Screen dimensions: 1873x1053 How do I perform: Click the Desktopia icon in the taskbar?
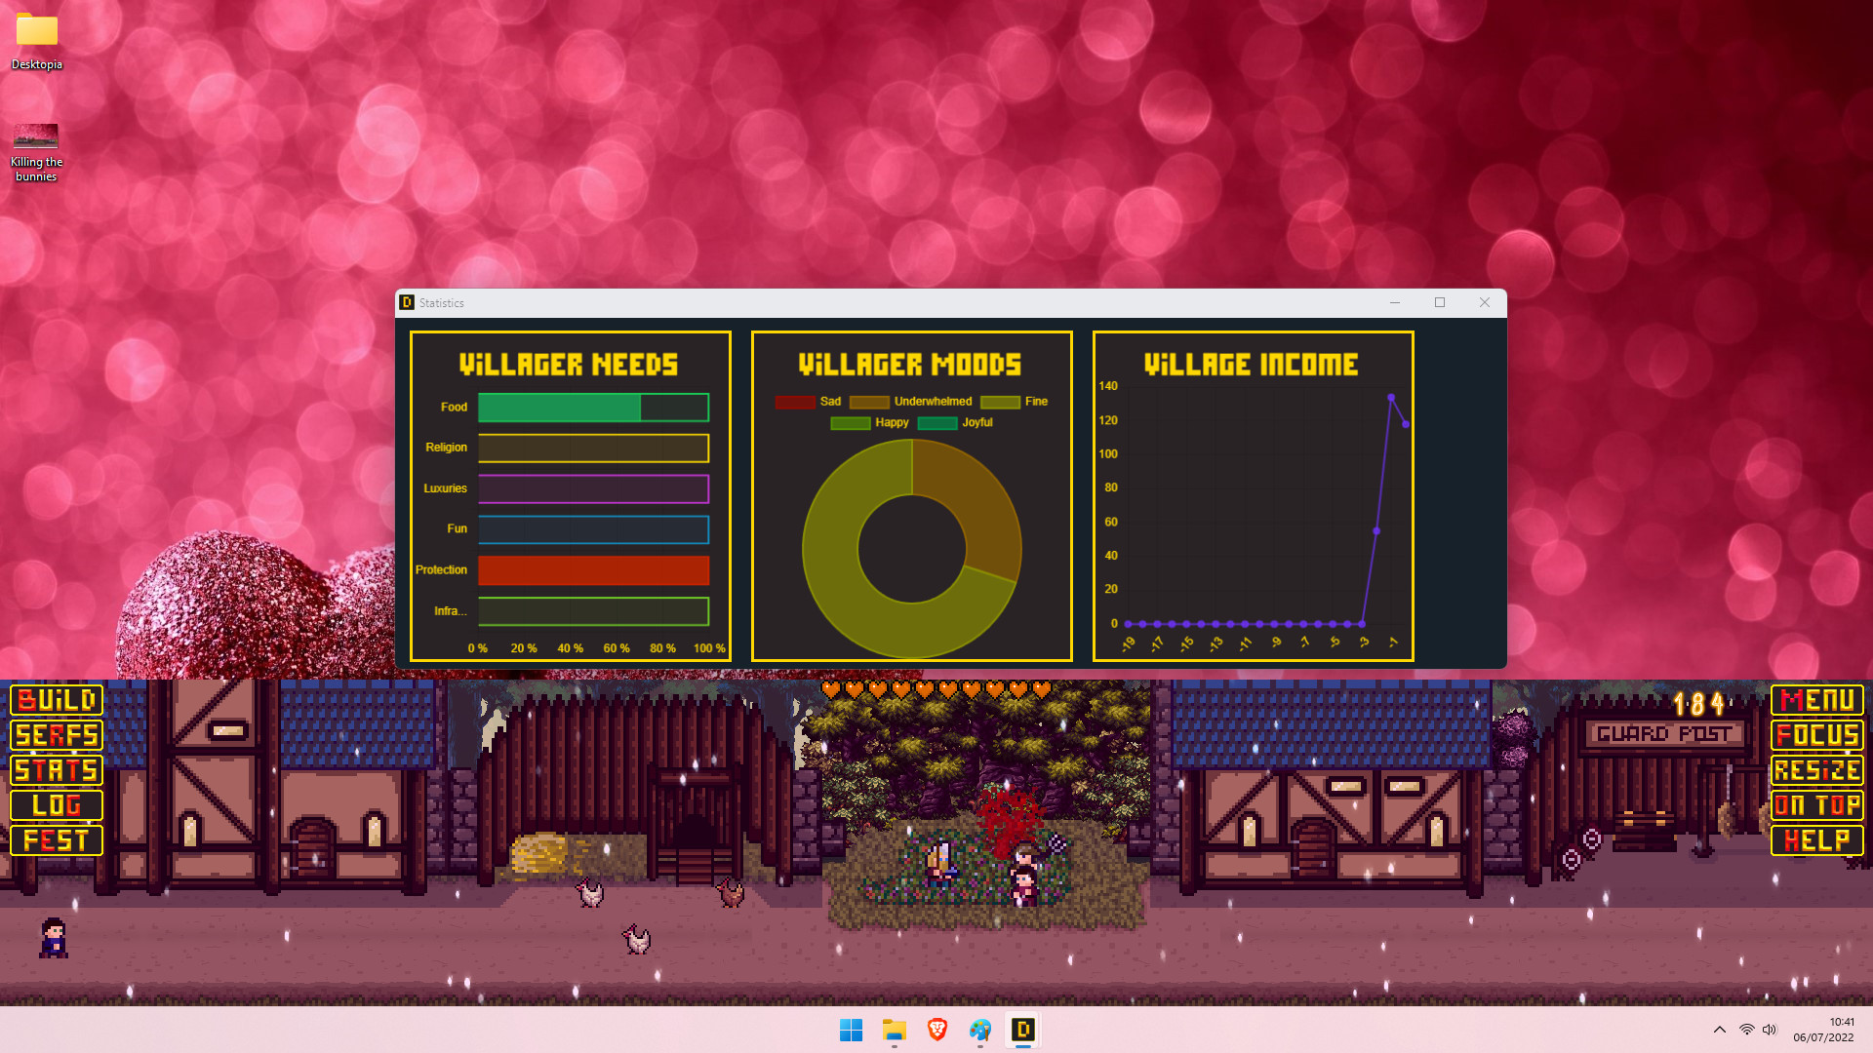click(1022, 1030)
